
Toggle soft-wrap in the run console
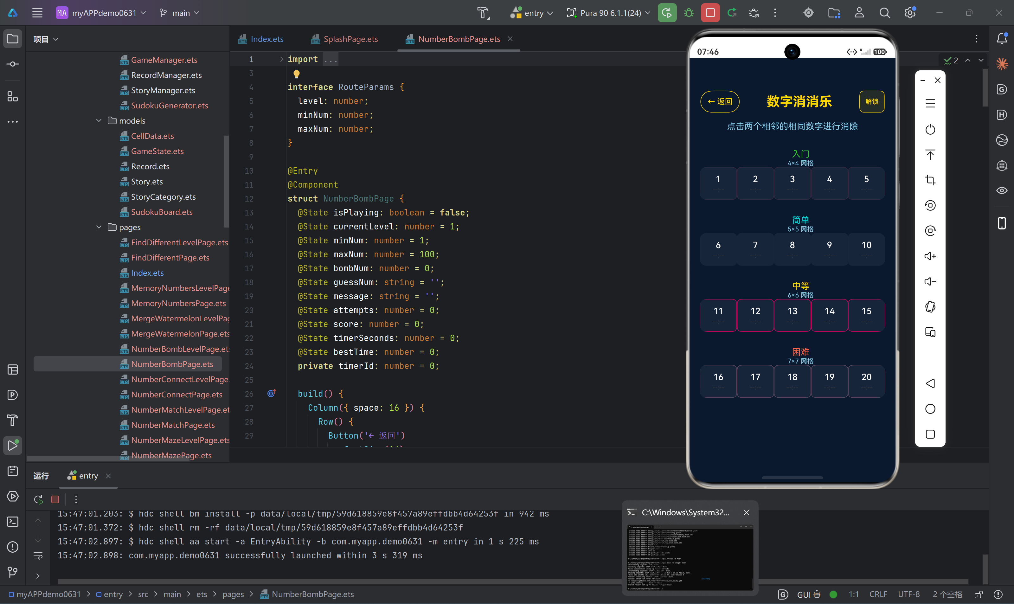pos(38,555)
